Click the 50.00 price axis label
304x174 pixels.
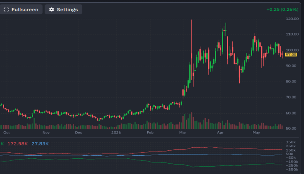291,129
